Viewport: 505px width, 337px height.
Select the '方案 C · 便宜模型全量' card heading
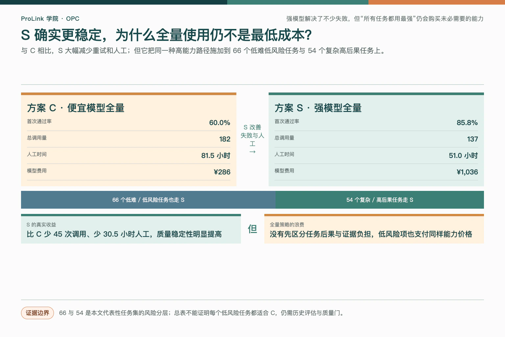76,108
